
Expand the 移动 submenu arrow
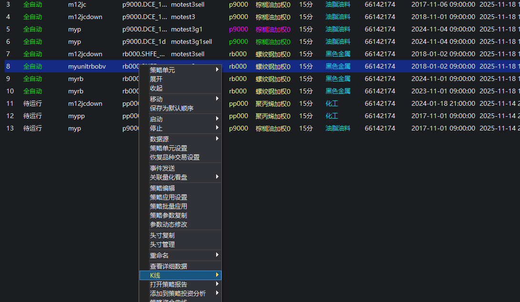pyautogui.click(x=217, y=99)
